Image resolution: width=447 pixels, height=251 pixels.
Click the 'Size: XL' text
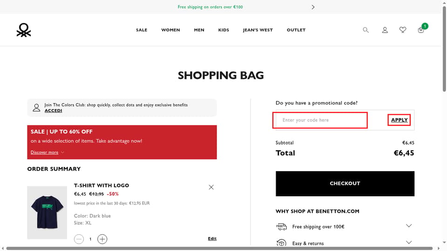click(x=83, y=223)
